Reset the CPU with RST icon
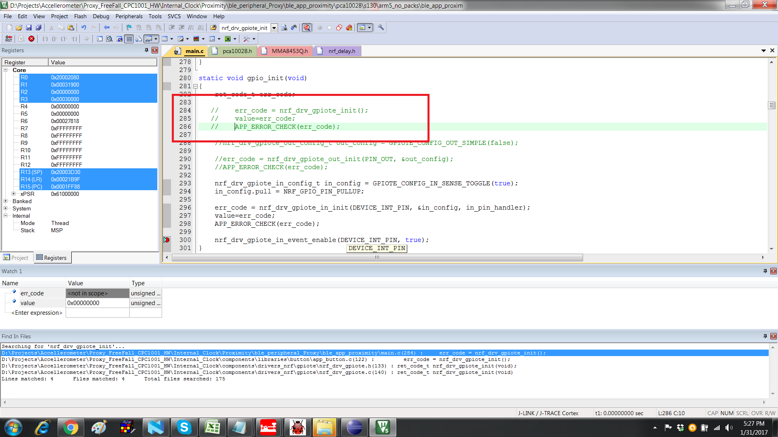 coord(9,39)
